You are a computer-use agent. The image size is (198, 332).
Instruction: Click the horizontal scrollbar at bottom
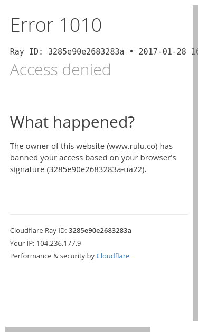click(78, 329)
